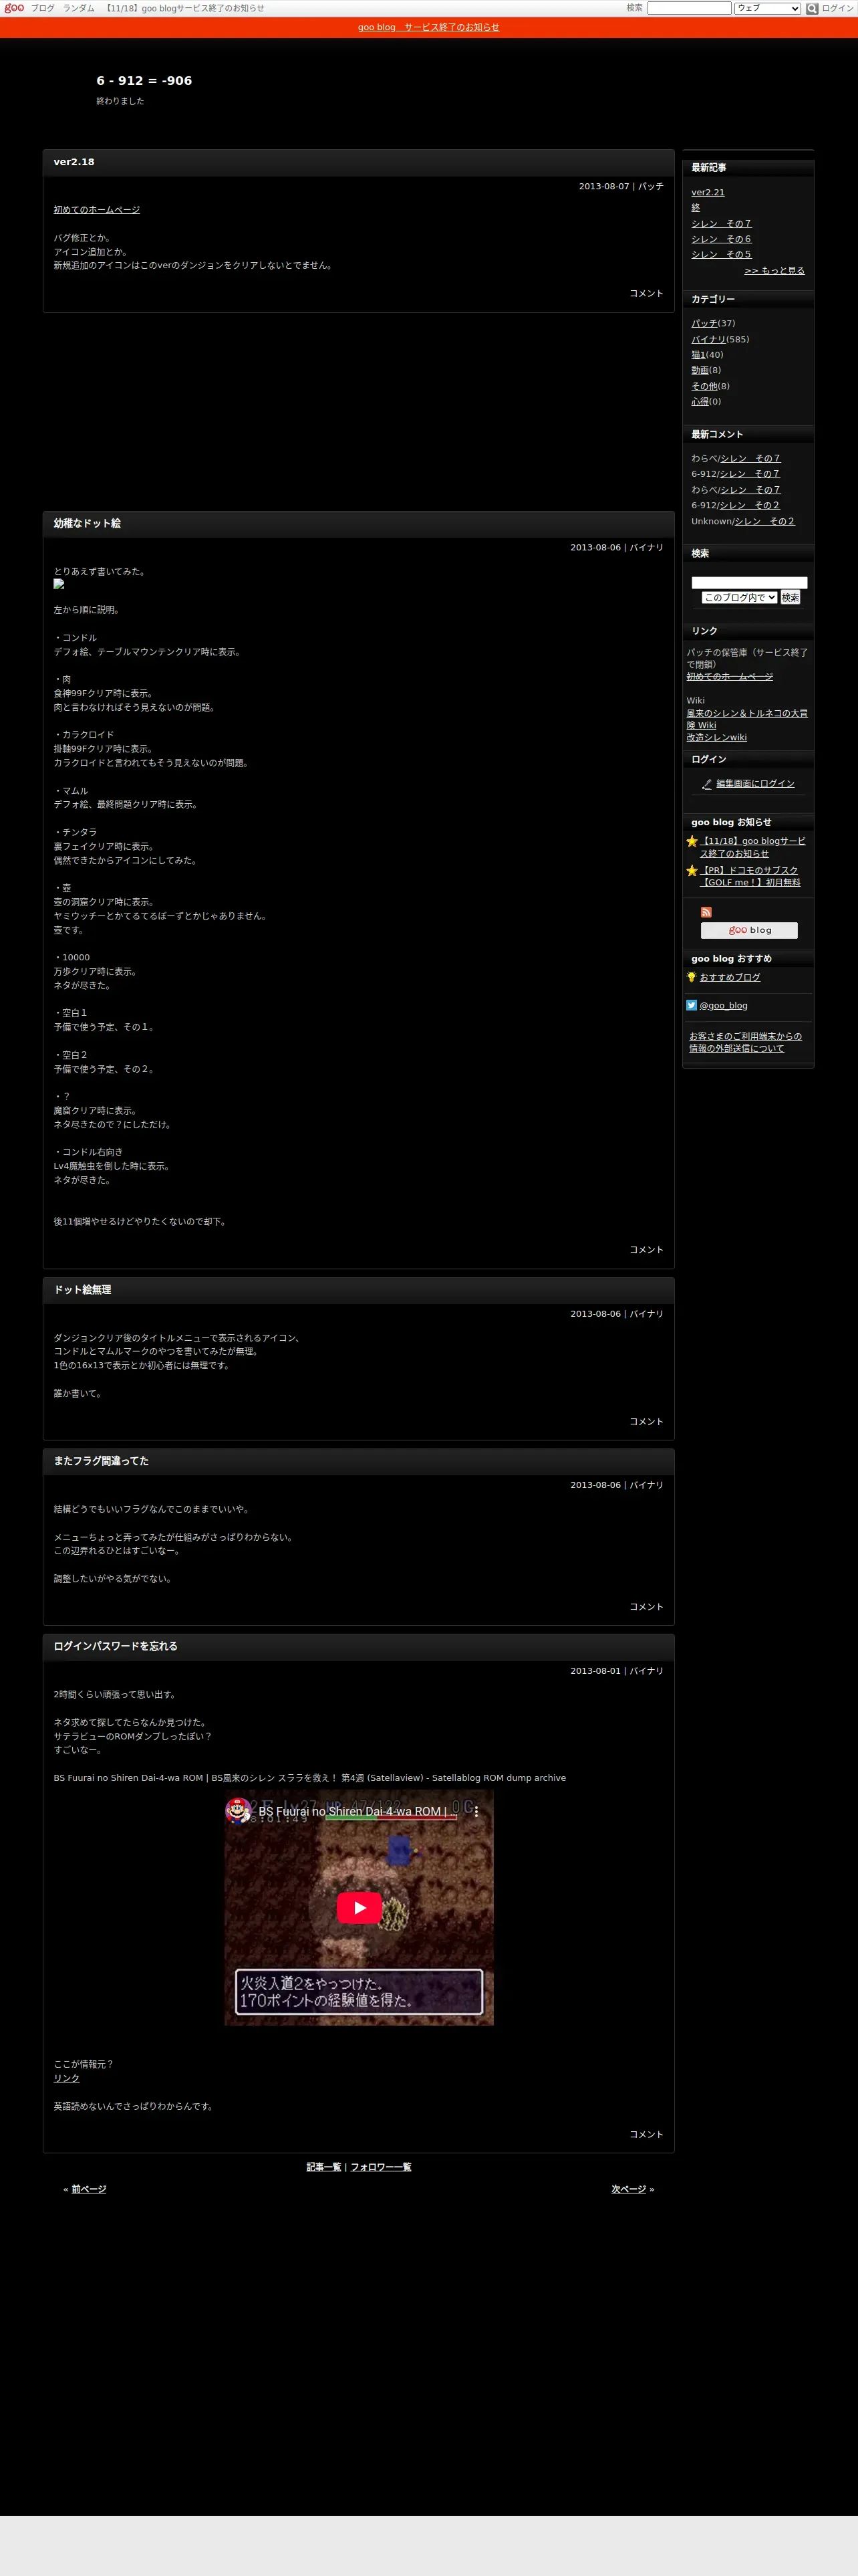The width and height of the screenshot is (858, 2576).
Task: Go to 次ページ
Action: point(629,2189)
